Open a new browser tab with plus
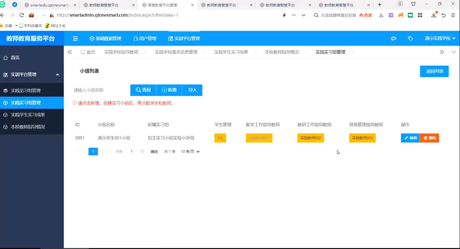The image size is (460, 249). [x=379, y=5]
